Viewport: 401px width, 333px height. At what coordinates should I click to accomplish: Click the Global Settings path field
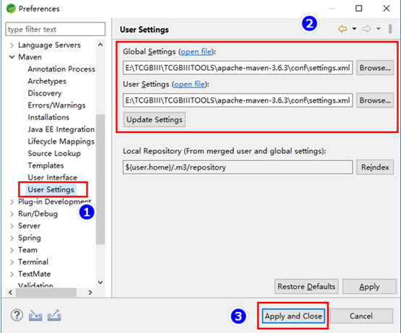tap(238, 68)
